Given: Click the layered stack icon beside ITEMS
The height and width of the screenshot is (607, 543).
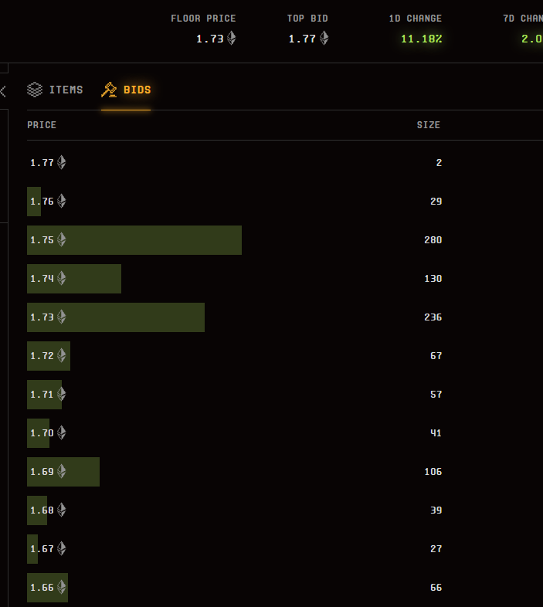Looking at the screenshot, I should 35,90.
